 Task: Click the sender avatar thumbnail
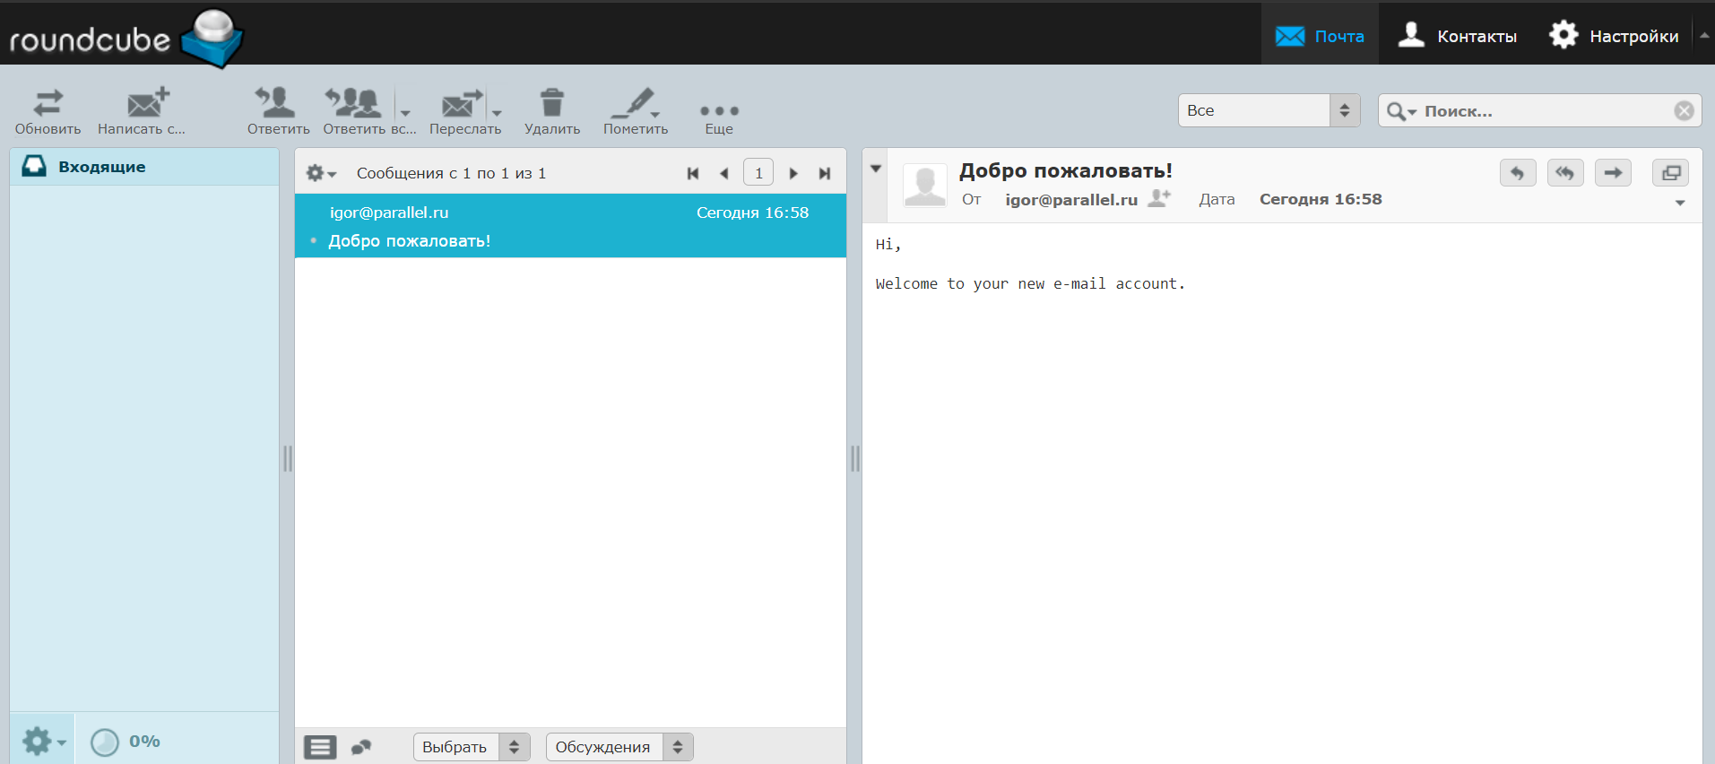coord(924,186)
